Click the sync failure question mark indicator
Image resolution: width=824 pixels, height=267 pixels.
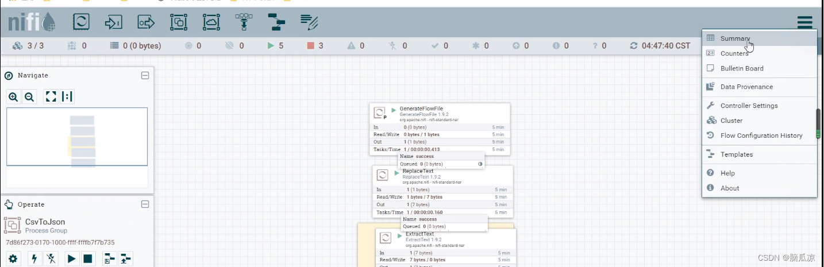click(x=599, y=46)
